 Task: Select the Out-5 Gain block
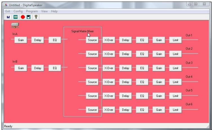click(x=159, y=96)
